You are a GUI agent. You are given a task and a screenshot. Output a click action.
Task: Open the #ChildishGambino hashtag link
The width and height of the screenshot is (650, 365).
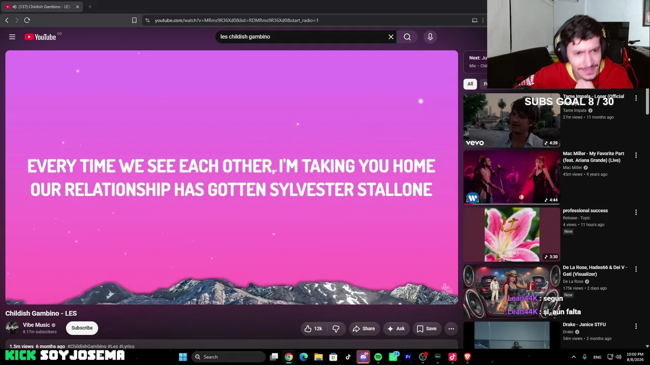[87, 346]
